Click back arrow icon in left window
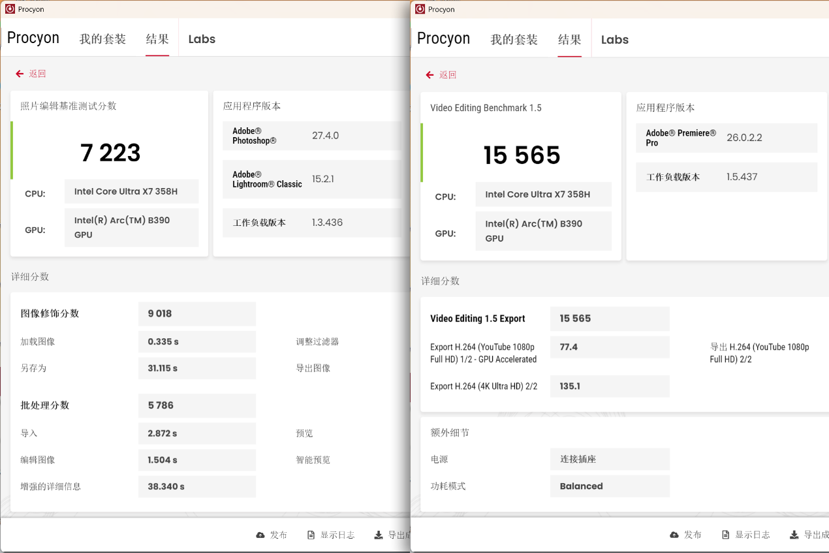 coord(20,74)
